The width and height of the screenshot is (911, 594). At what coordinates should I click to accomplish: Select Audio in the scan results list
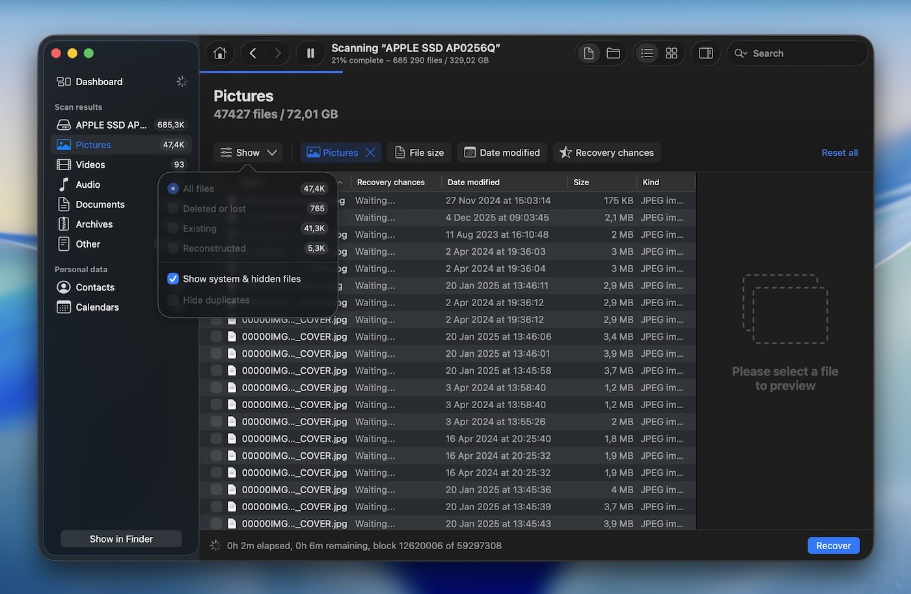[x=87, y=184]
